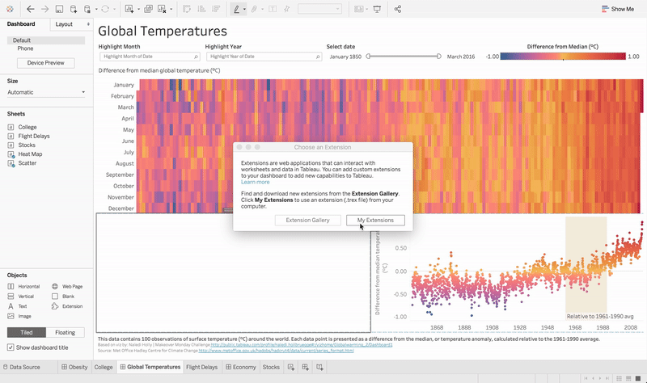647x383 pixels.
Task: Expand the highlighter tool dropdown arrow
Action: click(x=244, y=10)
